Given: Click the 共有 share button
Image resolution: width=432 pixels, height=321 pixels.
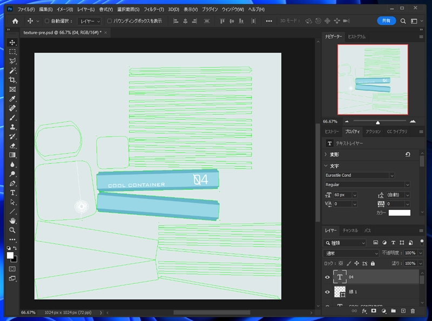Looking at the screenshot, I should click(386, 21).
